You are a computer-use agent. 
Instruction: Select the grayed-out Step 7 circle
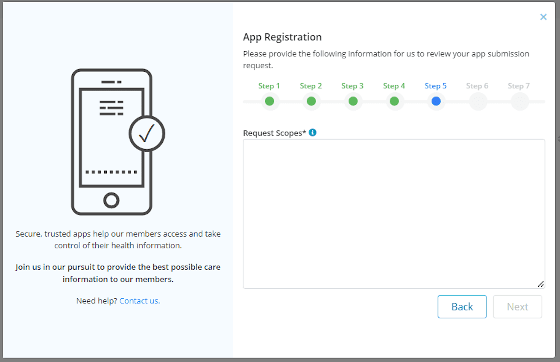(519, 101)
